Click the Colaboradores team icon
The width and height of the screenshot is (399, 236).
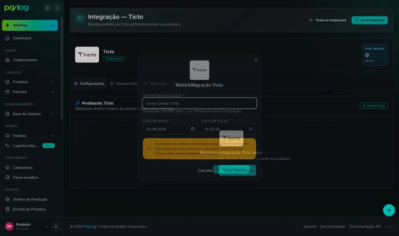pyautogui.click(x=7, y=60)
